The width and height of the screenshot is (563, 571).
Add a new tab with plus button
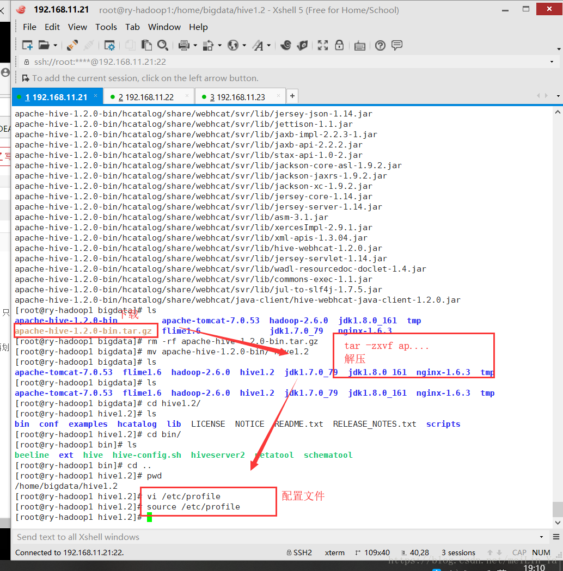pyautogui.click(x=292, y=96)
